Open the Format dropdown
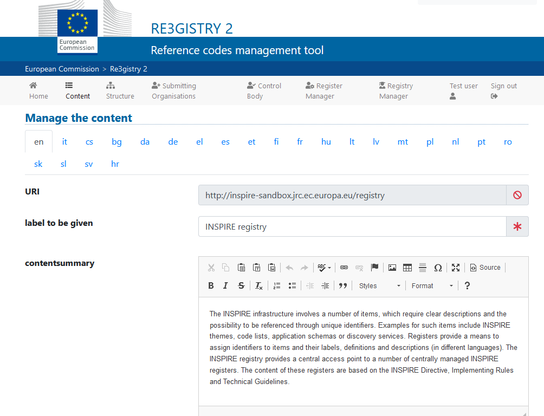The image size is (544, 416). pos(432,285)
